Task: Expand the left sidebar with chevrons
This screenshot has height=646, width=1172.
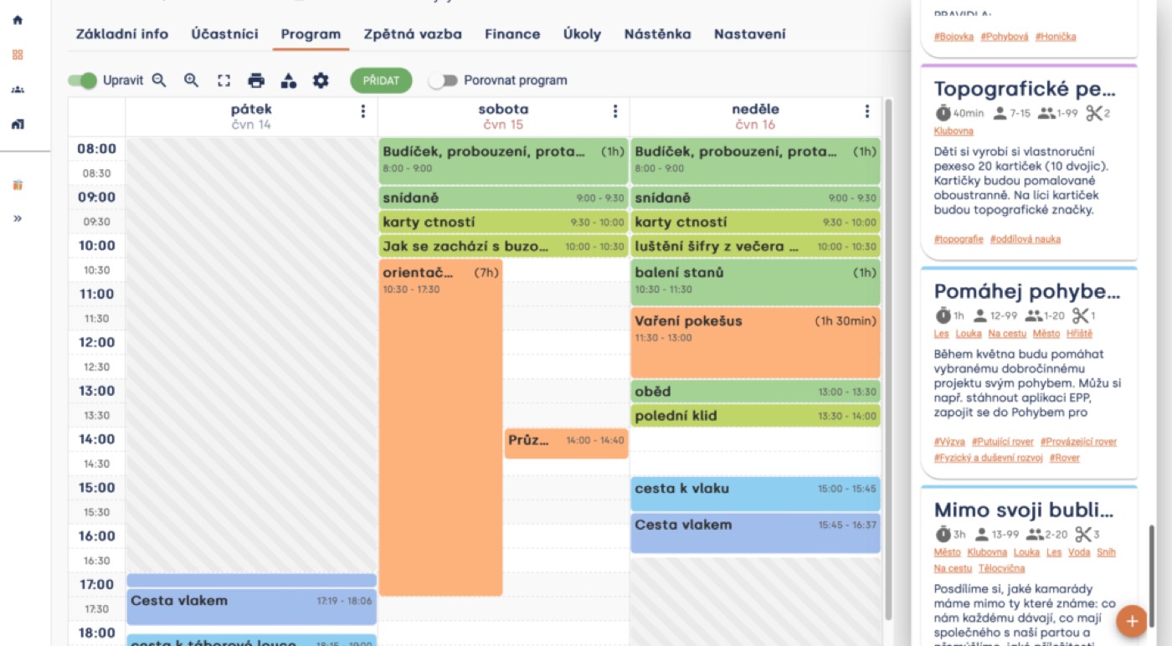Action: click(x=18, y=218)
